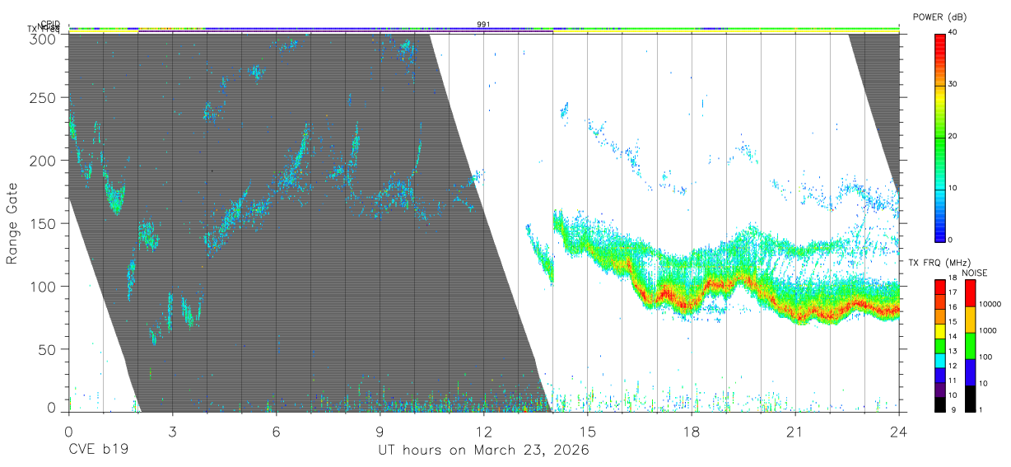Viewport: 1011px width, 467px height.
Task: Click the power scale value '40'
Action: (954, 33)
